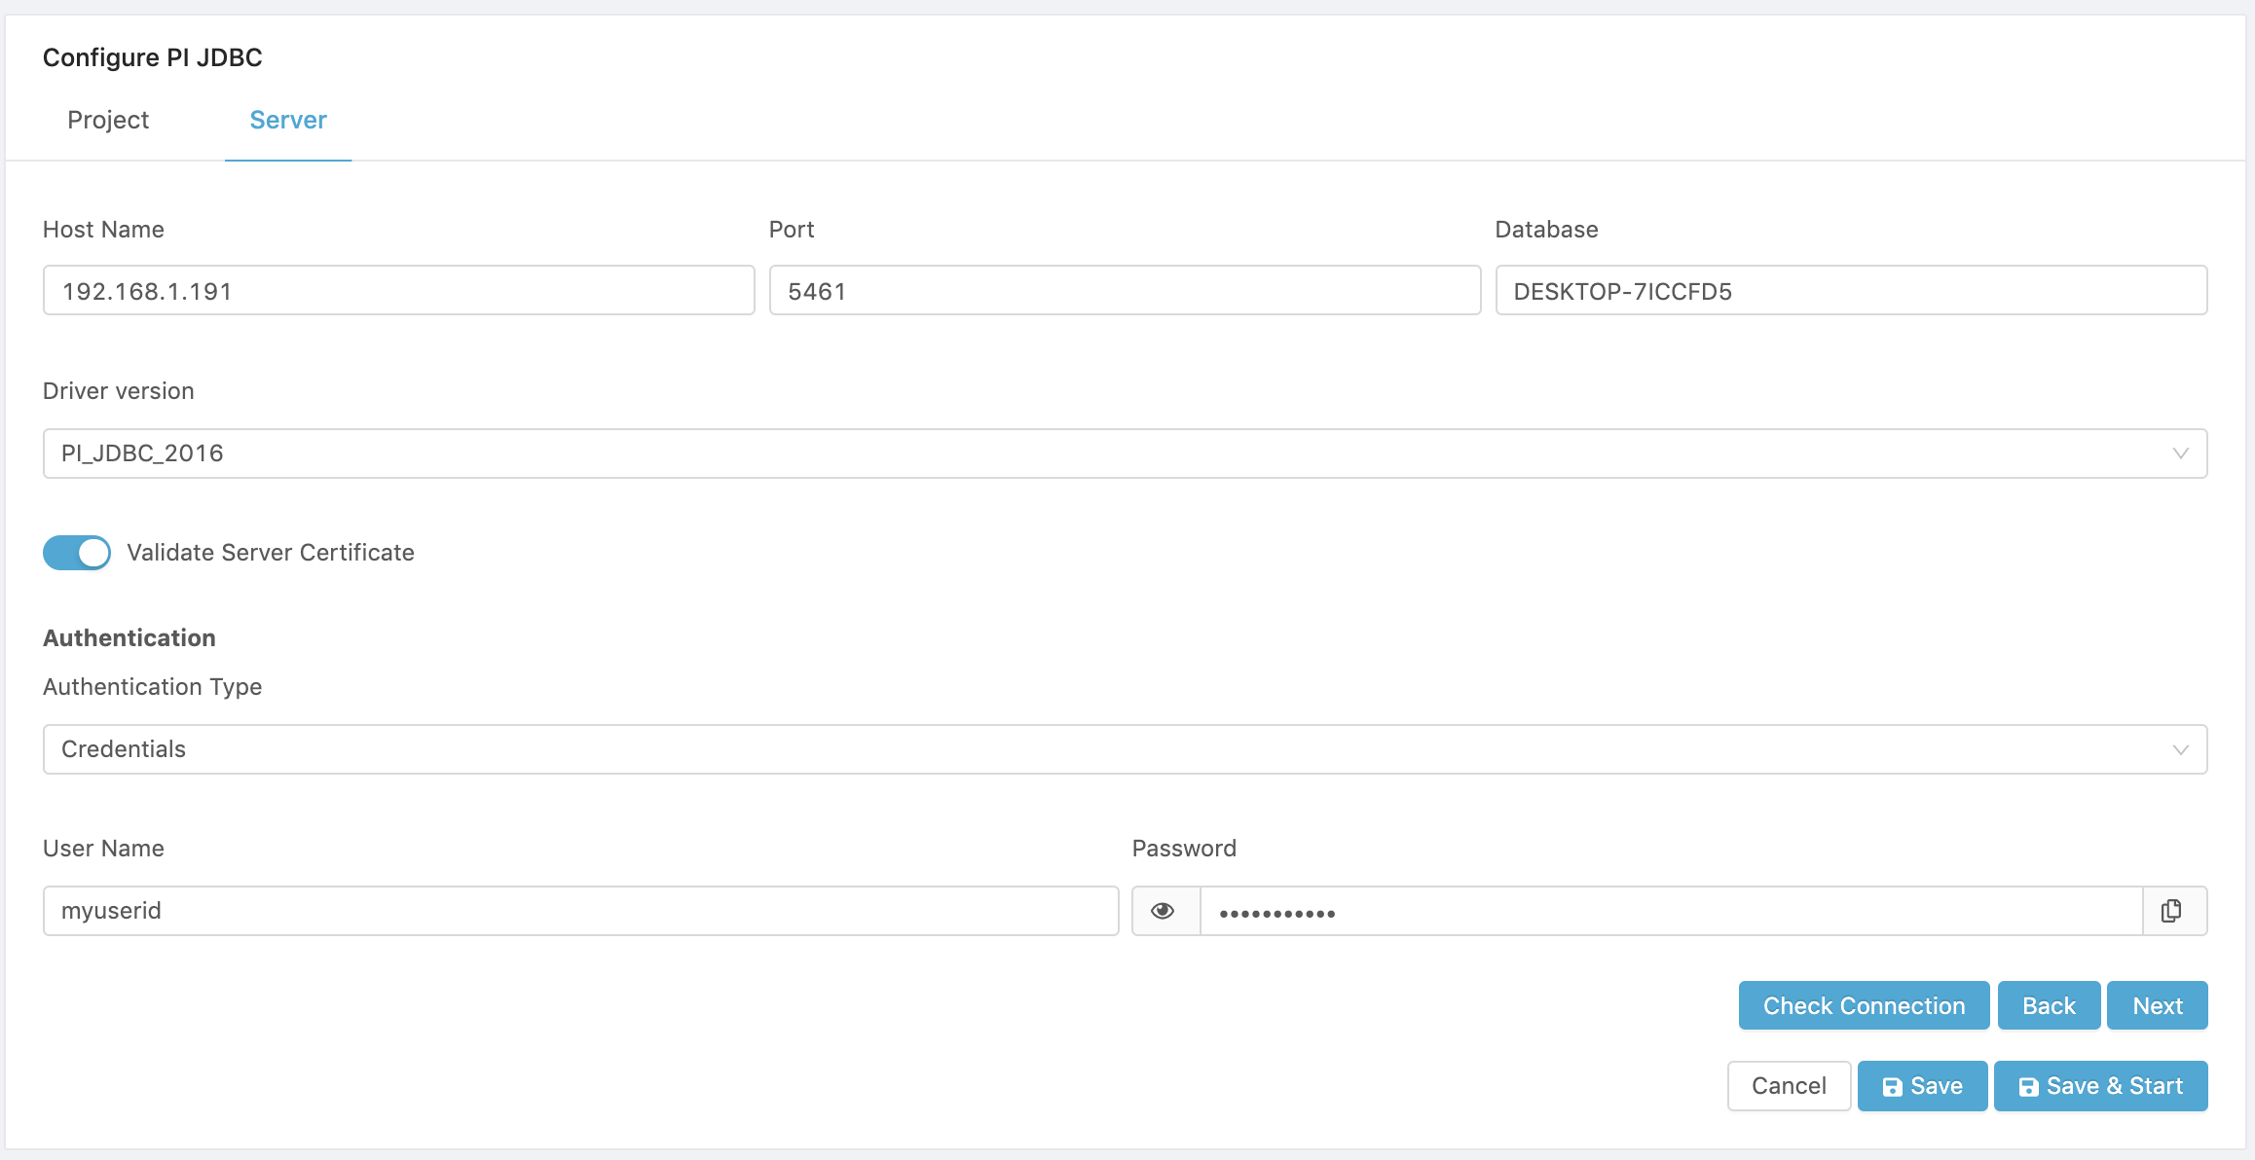The height and width of the screenshot is (1160, 2255).
Task: Click the Check Connection button
Action: [x=1864, y=1005]
